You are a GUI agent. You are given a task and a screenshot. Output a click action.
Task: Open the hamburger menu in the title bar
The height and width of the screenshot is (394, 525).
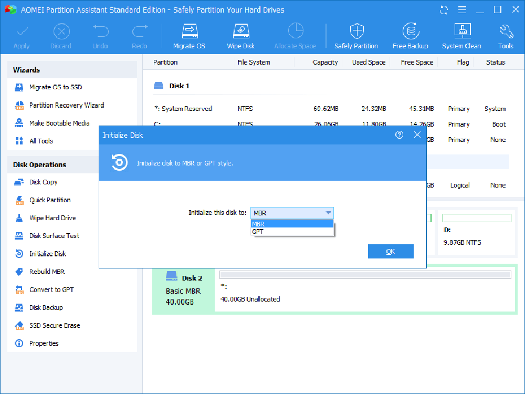coord(462,10)
